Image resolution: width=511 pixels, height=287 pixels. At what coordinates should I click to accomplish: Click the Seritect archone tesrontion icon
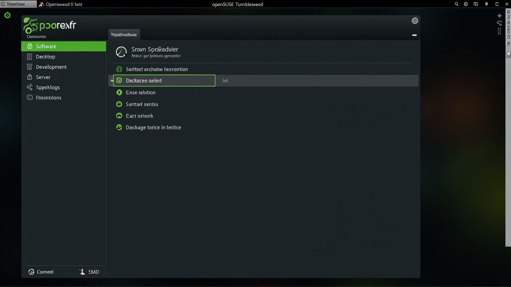click(119, 69)
